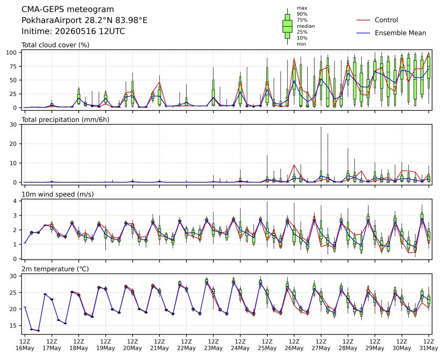Click the green box-plot legend icon
This screenshot has height=357, width=444.
click(287, 26)
